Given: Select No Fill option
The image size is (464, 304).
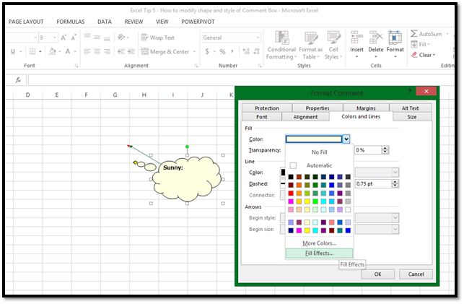Looking at the screenshot, I should [319, 152].
